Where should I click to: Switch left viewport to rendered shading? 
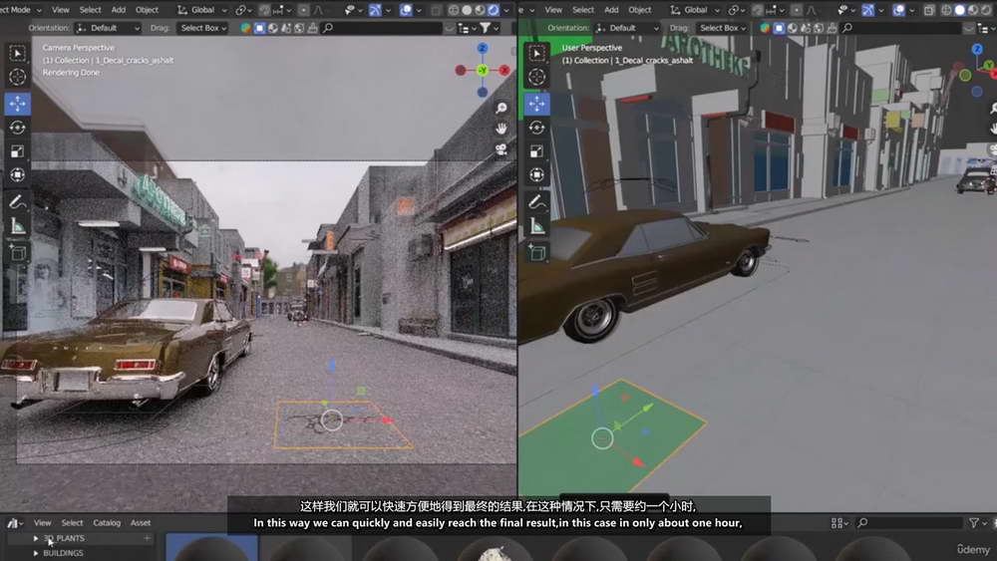[494, 10]
